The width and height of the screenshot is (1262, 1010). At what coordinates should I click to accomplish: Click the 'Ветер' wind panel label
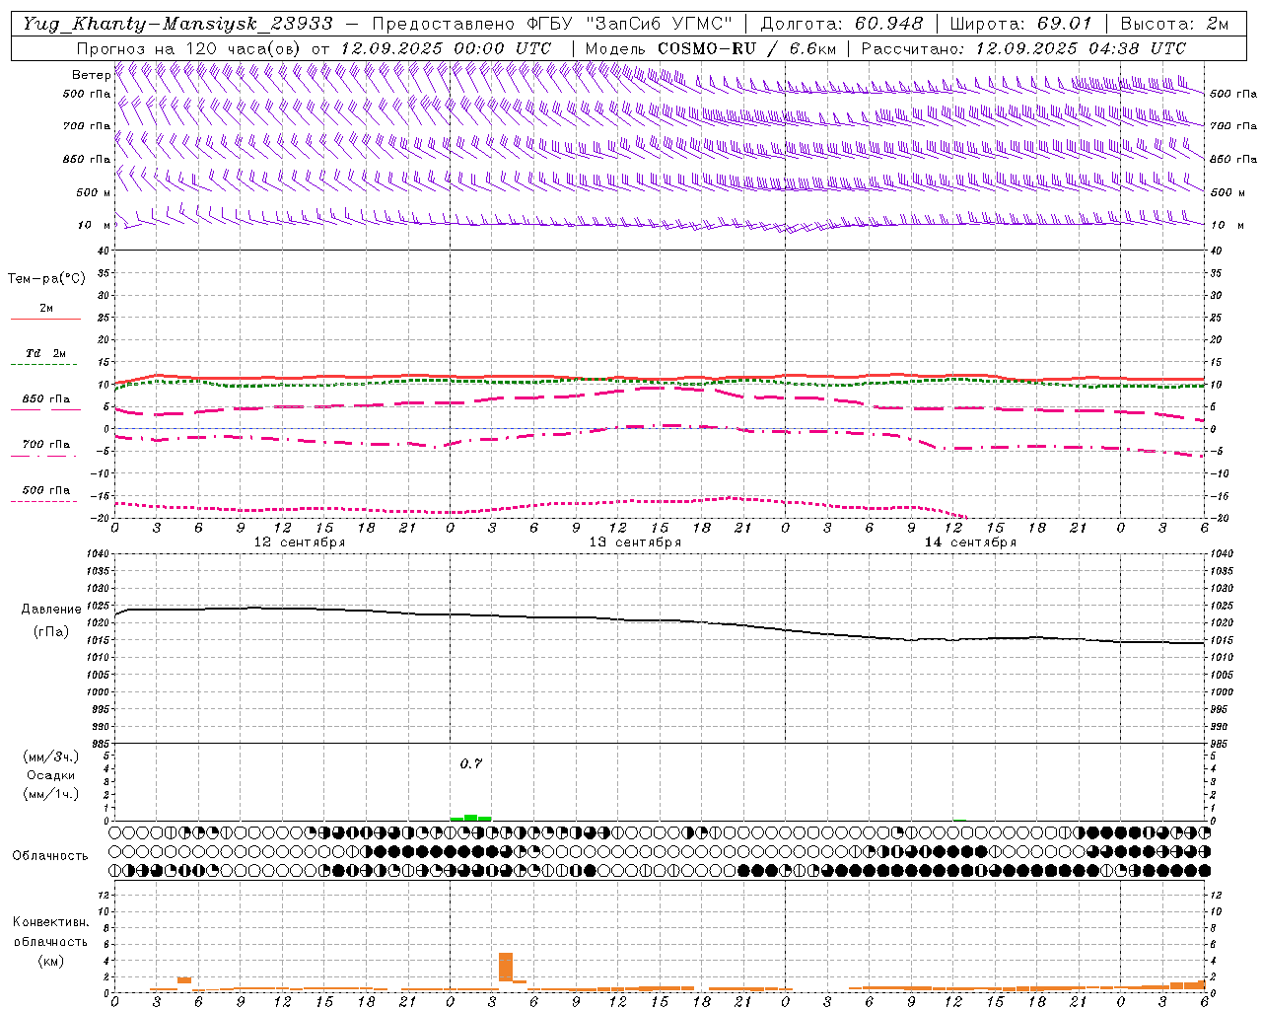pyautogui.click(x=91, y=75)
